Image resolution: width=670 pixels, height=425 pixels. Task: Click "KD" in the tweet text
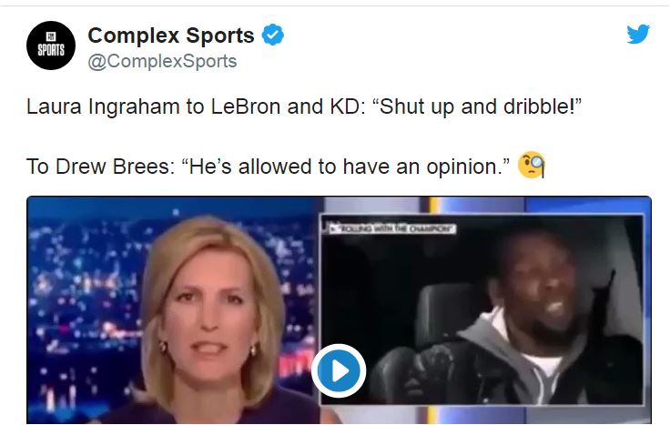(x=345, y=106)
